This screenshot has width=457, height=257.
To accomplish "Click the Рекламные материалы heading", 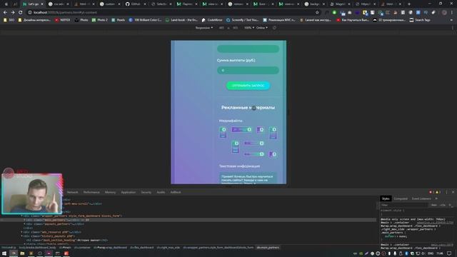I will (x=248, y=108).
